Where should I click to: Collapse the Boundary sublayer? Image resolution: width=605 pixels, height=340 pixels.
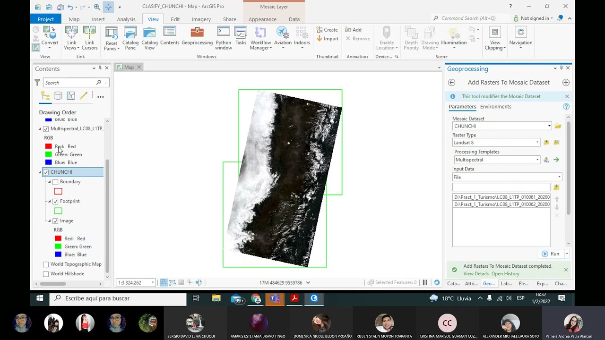click(x=50, y=182)
